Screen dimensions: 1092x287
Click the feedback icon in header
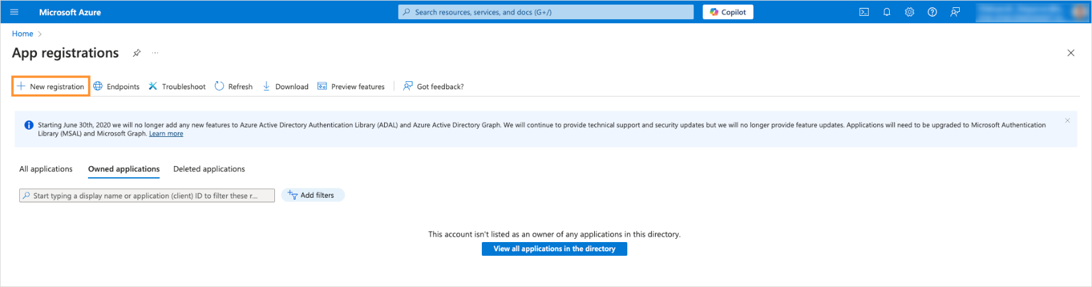click(955, 12)
